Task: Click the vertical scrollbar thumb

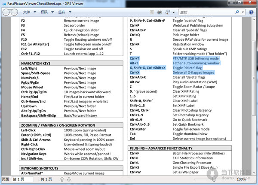Action: click(x=254, y=78)
